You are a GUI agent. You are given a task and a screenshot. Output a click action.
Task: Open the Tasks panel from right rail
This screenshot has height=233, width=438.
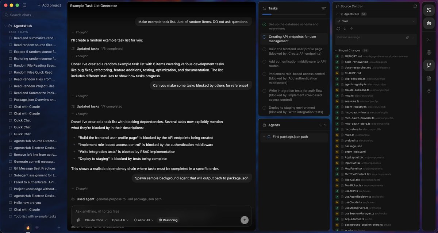coord(429,10)
